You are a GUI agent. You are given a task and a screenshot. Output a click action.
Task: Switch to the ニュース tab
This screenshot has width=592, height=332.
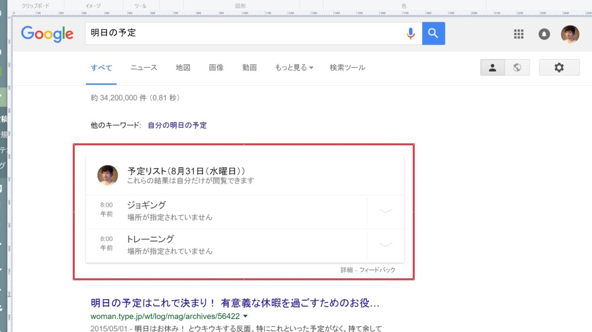click(x=144, y=68)
